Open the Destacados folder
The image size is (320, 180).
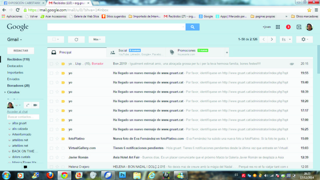(x=15, y=66)
